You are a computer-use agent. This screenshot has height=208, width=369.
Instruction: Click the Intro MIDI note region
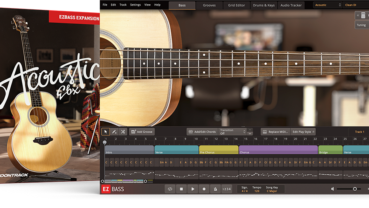point(129,174)
